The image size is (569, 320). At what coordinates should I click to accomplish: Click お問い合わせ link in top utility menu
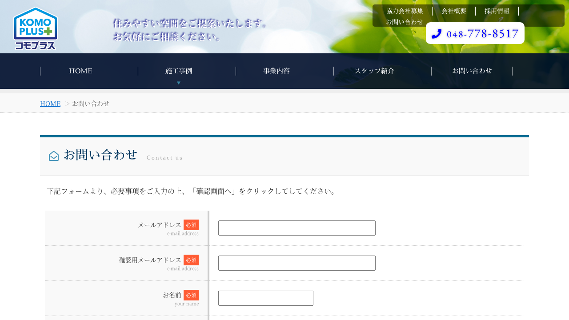[405, 22]
